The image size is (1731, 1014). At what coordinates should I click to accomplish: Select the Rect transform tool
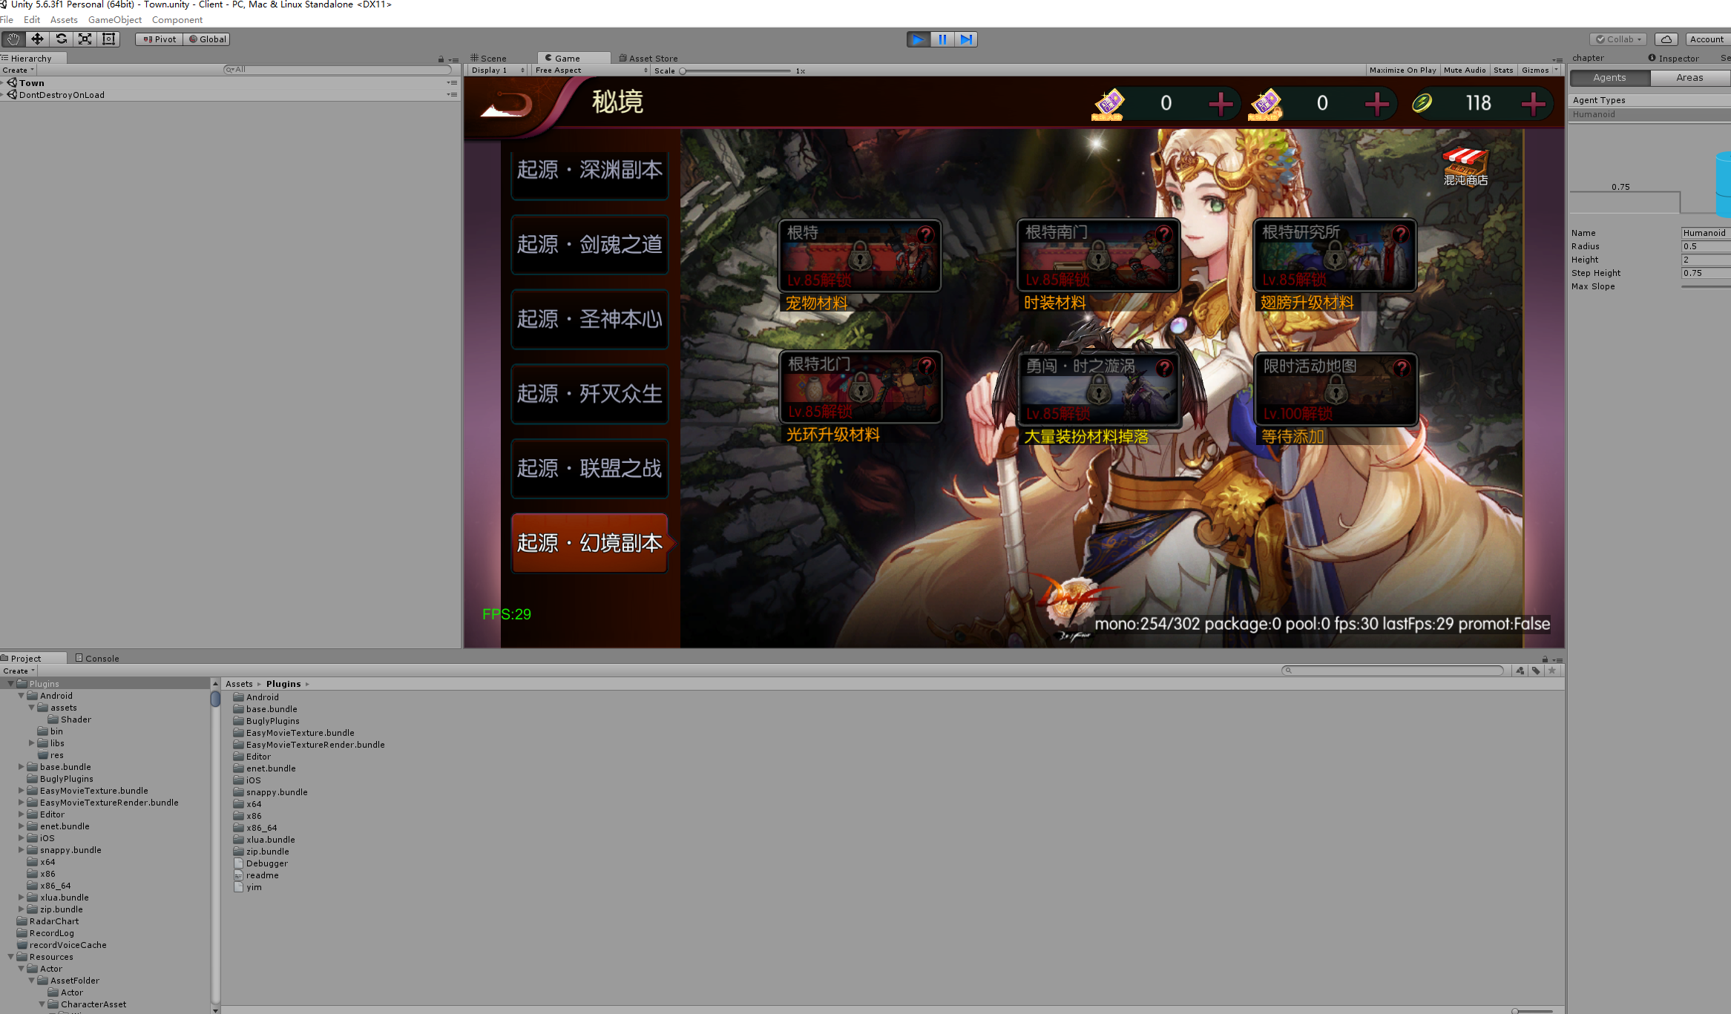[109, 39]
